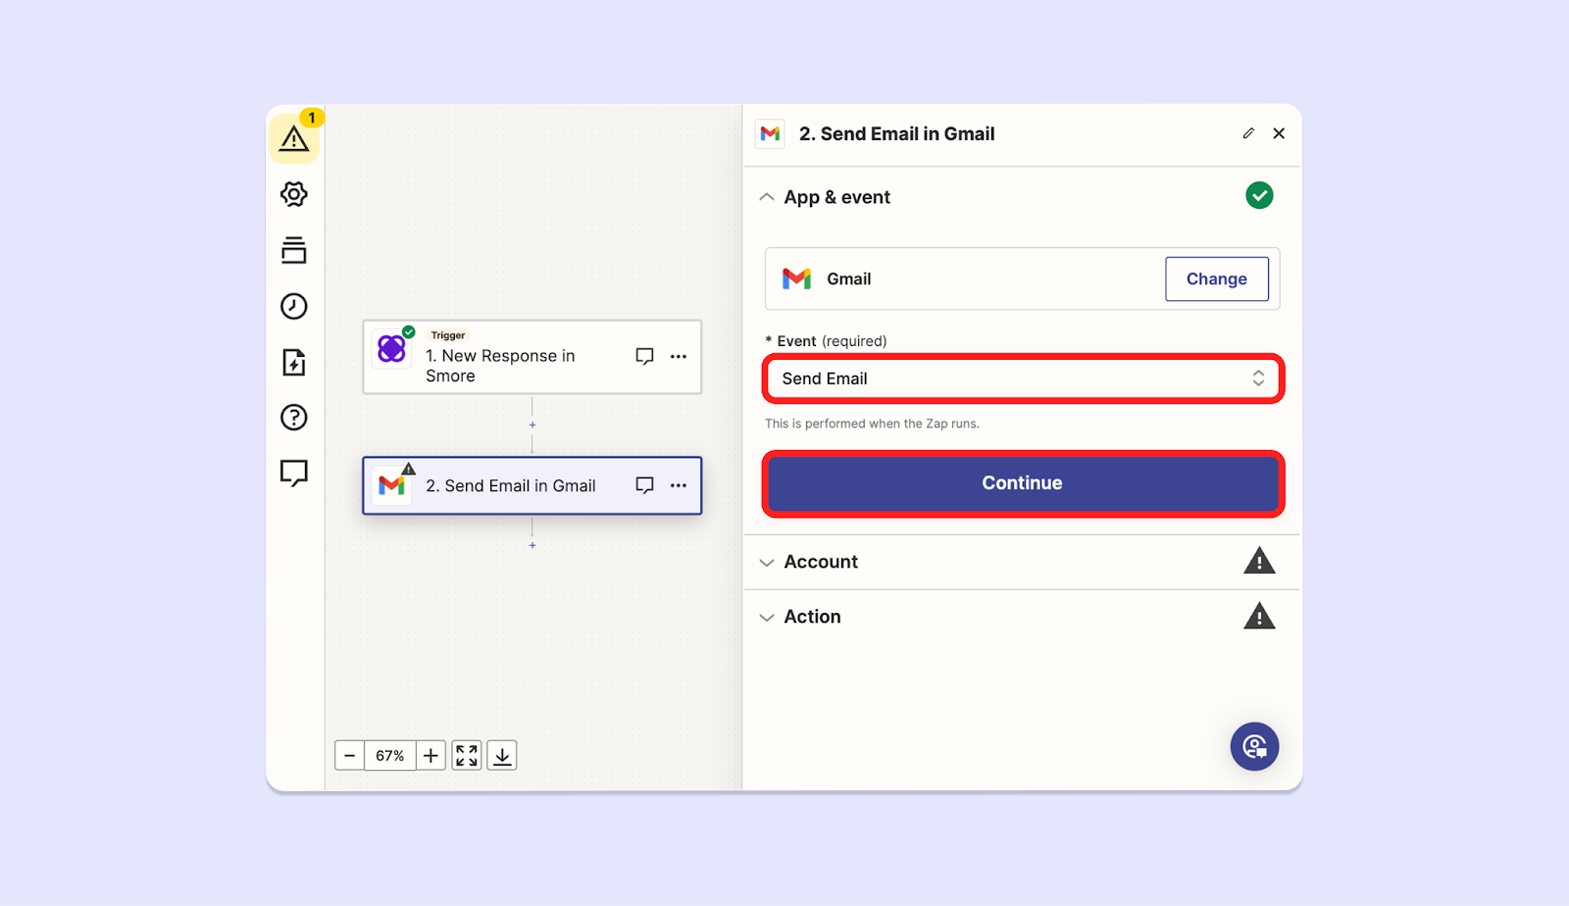Open Zap history clock icon
The image size is (1569, 906).
(x=294, y=306)
